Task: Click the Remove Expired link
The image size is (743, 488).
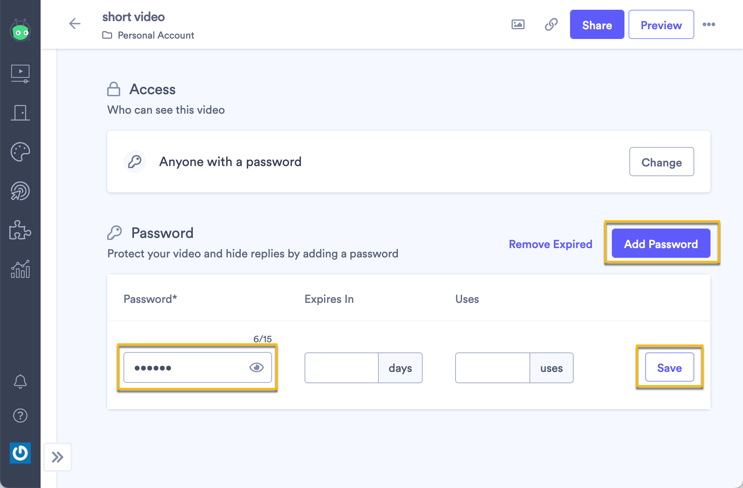Action: 551,244
